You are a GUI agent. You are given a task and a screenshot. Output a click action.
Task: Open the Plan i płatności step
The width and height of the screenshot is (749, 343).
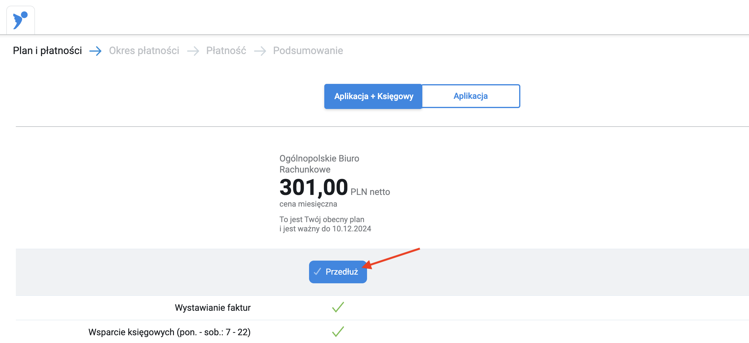pos(48,51)
